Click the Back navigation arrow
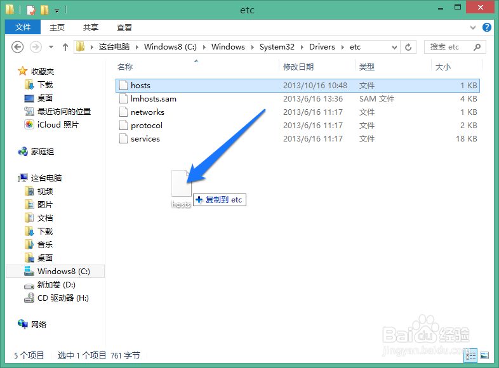 18,47
